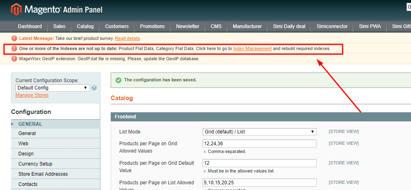Click the Grid Allowed Values input field

pos(259,143)
